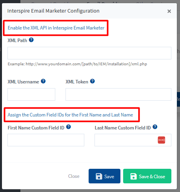Click the blue Save button
Viewport: 180px width, 192px height.
104,176
